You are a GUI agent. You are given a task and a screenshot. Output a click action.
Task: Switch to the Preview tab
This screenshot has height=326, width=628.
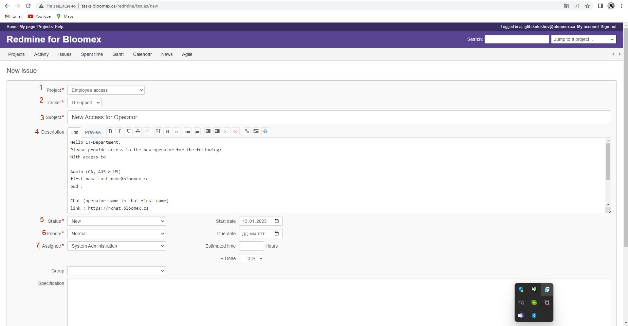[x=93, y=132]
